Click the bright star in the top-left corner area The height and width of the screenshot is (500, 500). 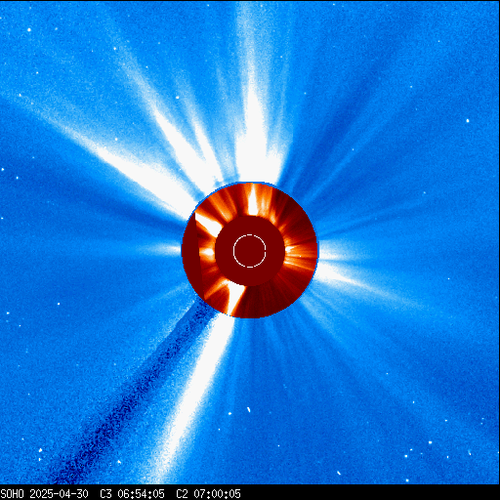[29, 29]
